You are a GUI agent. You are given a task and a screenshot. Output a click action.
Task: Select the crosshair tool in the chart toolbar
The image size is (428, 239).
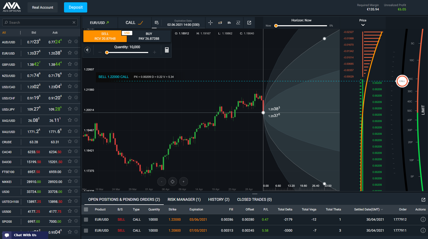[x=210, y=23]
